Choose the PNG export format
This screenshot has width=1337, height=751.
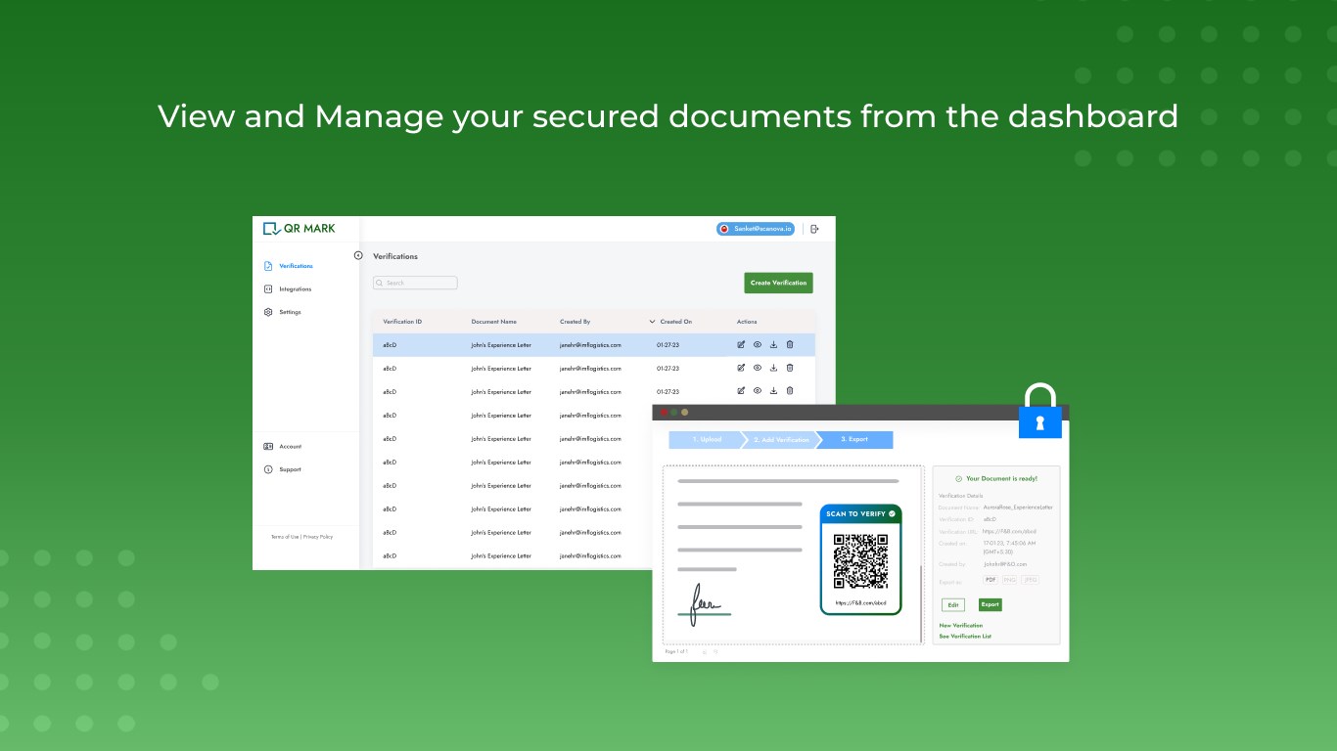[1010, 580]
